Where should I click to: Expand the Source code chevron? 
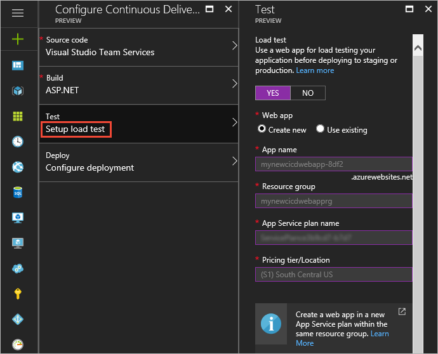[x=234, y=46]
